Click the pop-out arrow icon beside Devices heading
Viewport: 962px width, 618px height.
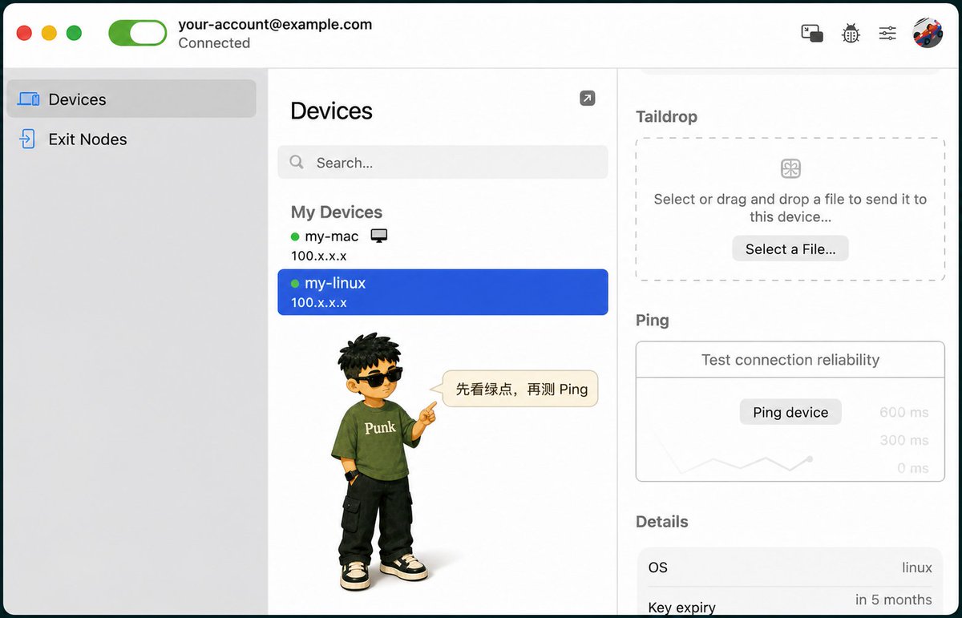pos(588,98)
